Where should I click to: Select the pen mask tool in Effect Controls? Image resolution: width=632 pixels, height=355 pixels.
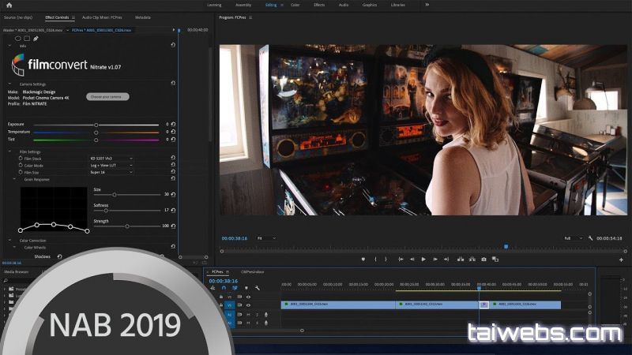click(36, 38)
